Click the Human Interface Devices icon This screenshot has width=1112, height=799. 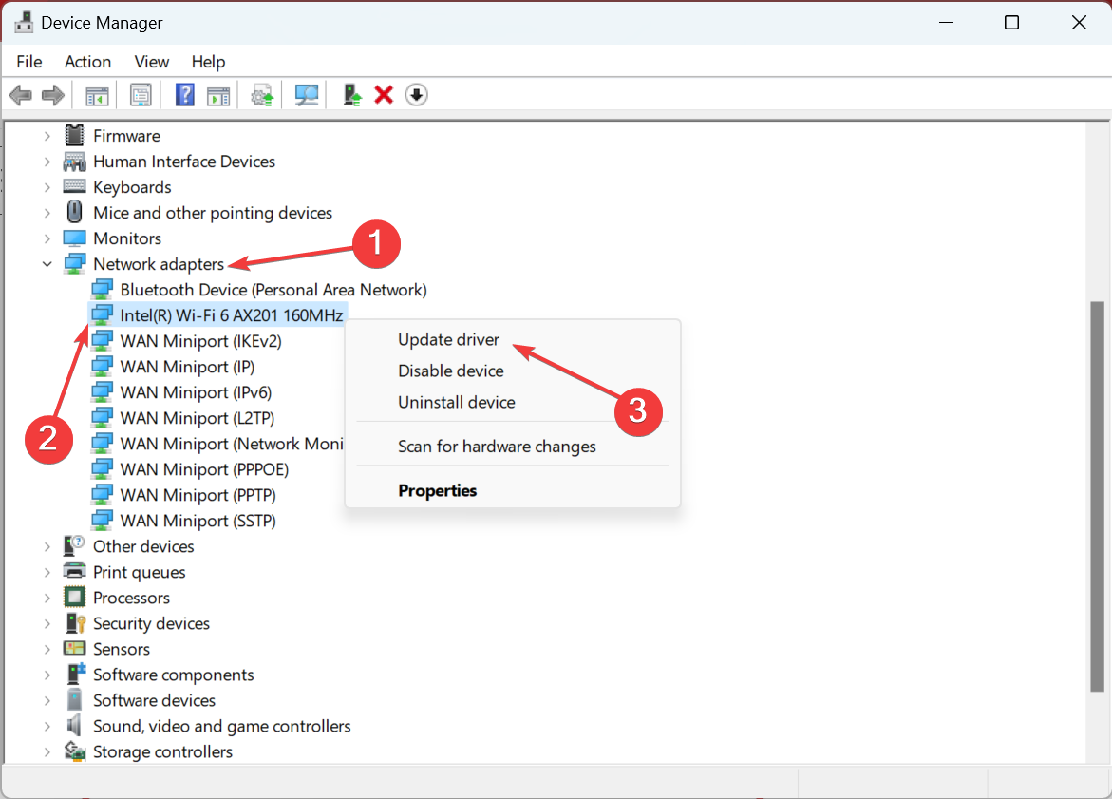click(74, 162)
